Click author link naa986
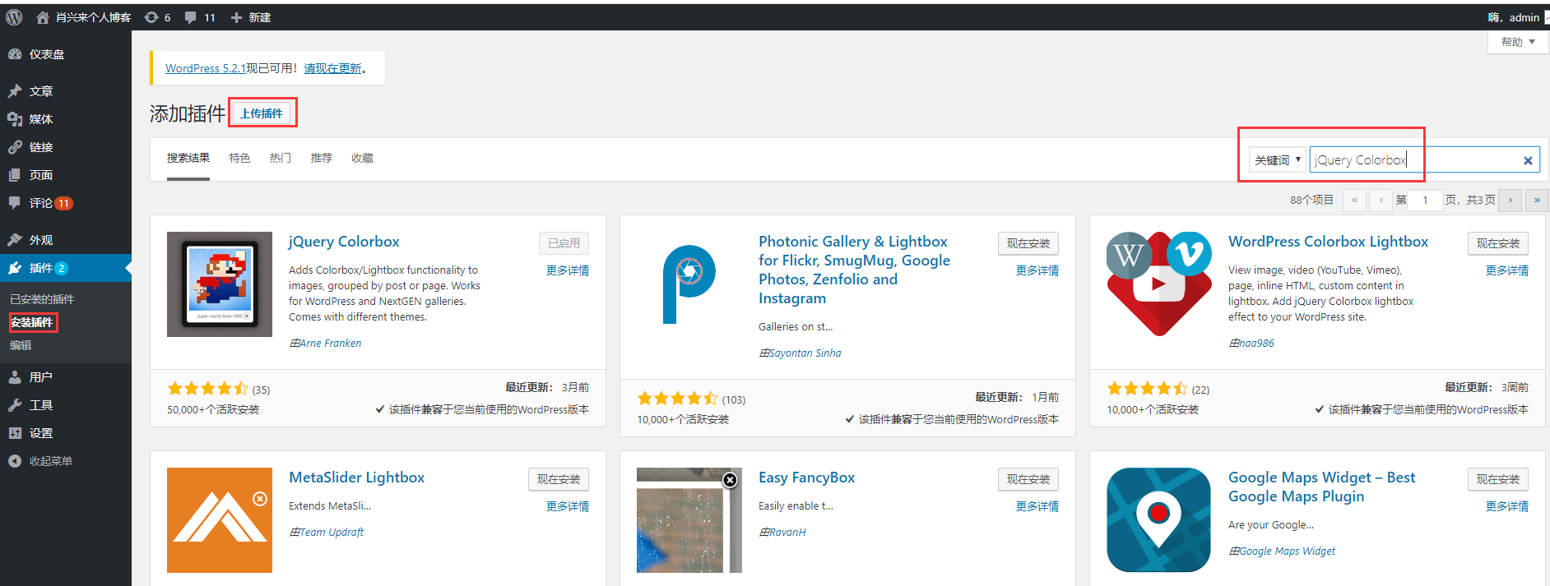1550x586 pixels. (x=1257, y=343)
